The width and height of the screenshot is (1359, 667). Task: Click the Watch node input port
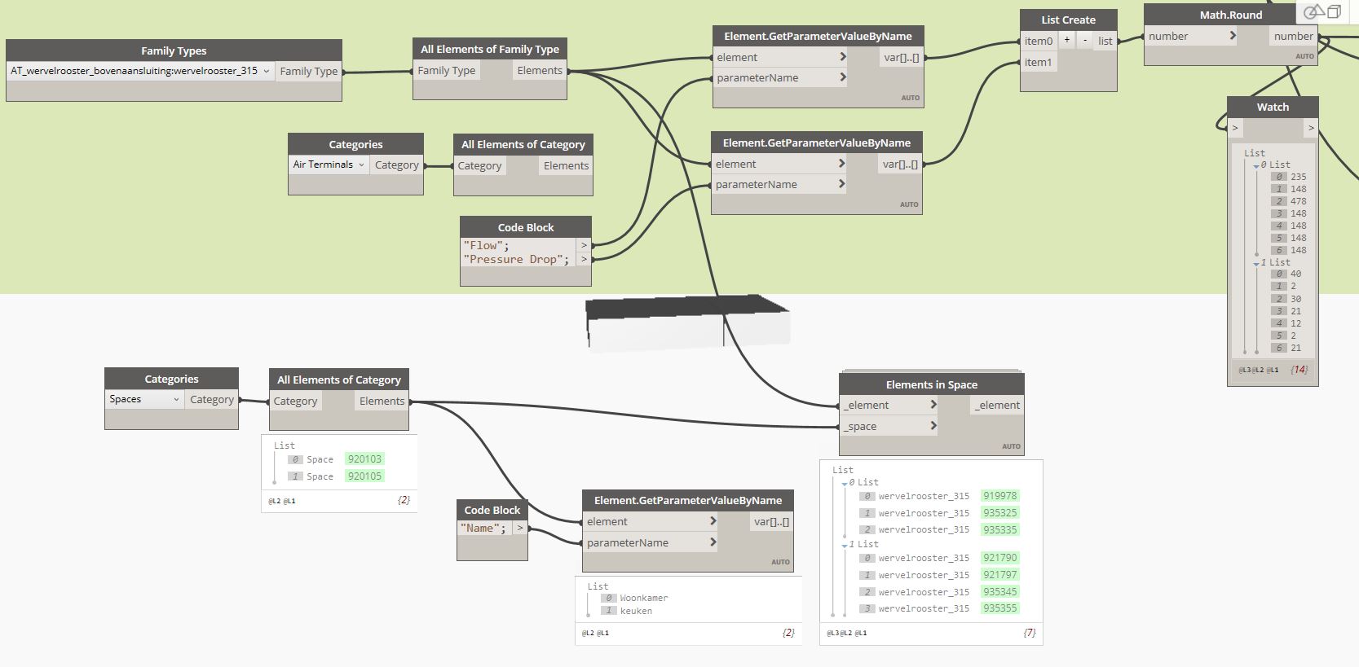pos(1235,128)
